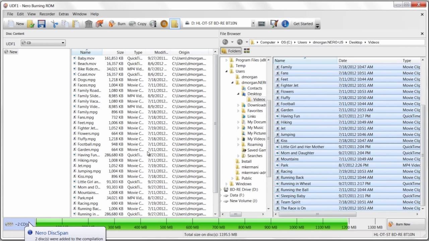Image resolution: width=429 pixels, height=241 pixels.
Task: Open the Edit menu
Action: tap(20, 14)
